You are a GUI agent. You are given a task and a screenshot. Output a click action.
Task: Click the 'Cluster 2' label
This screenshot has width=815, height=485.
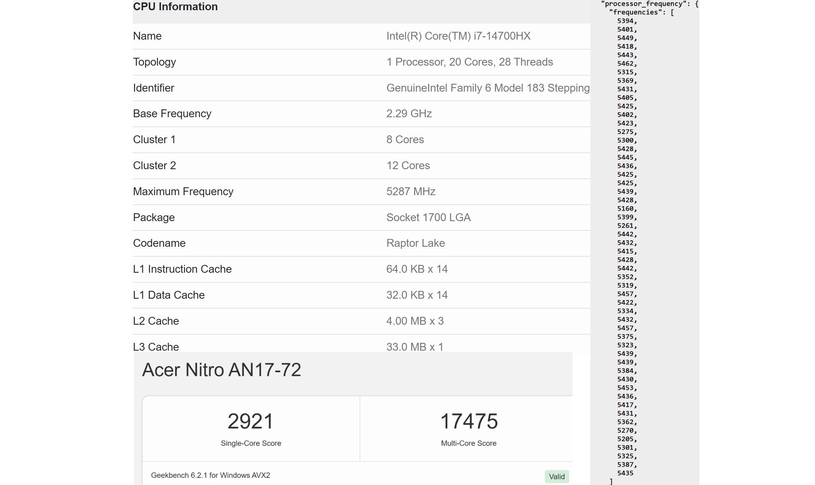pos(154,165)
